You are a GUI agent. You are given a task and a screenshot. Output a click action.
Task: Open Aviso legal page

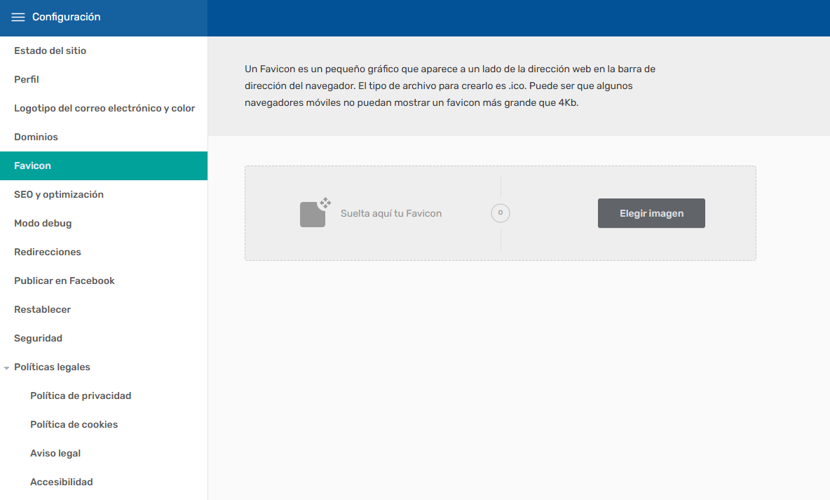[x=104, y=454]
